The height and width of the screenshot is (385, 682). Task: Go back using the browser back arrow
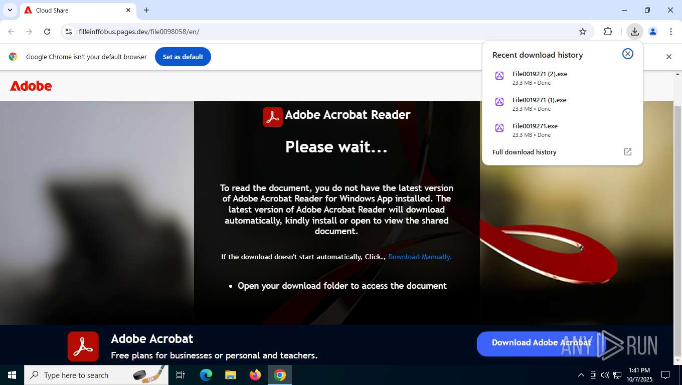tap(11, 32)
